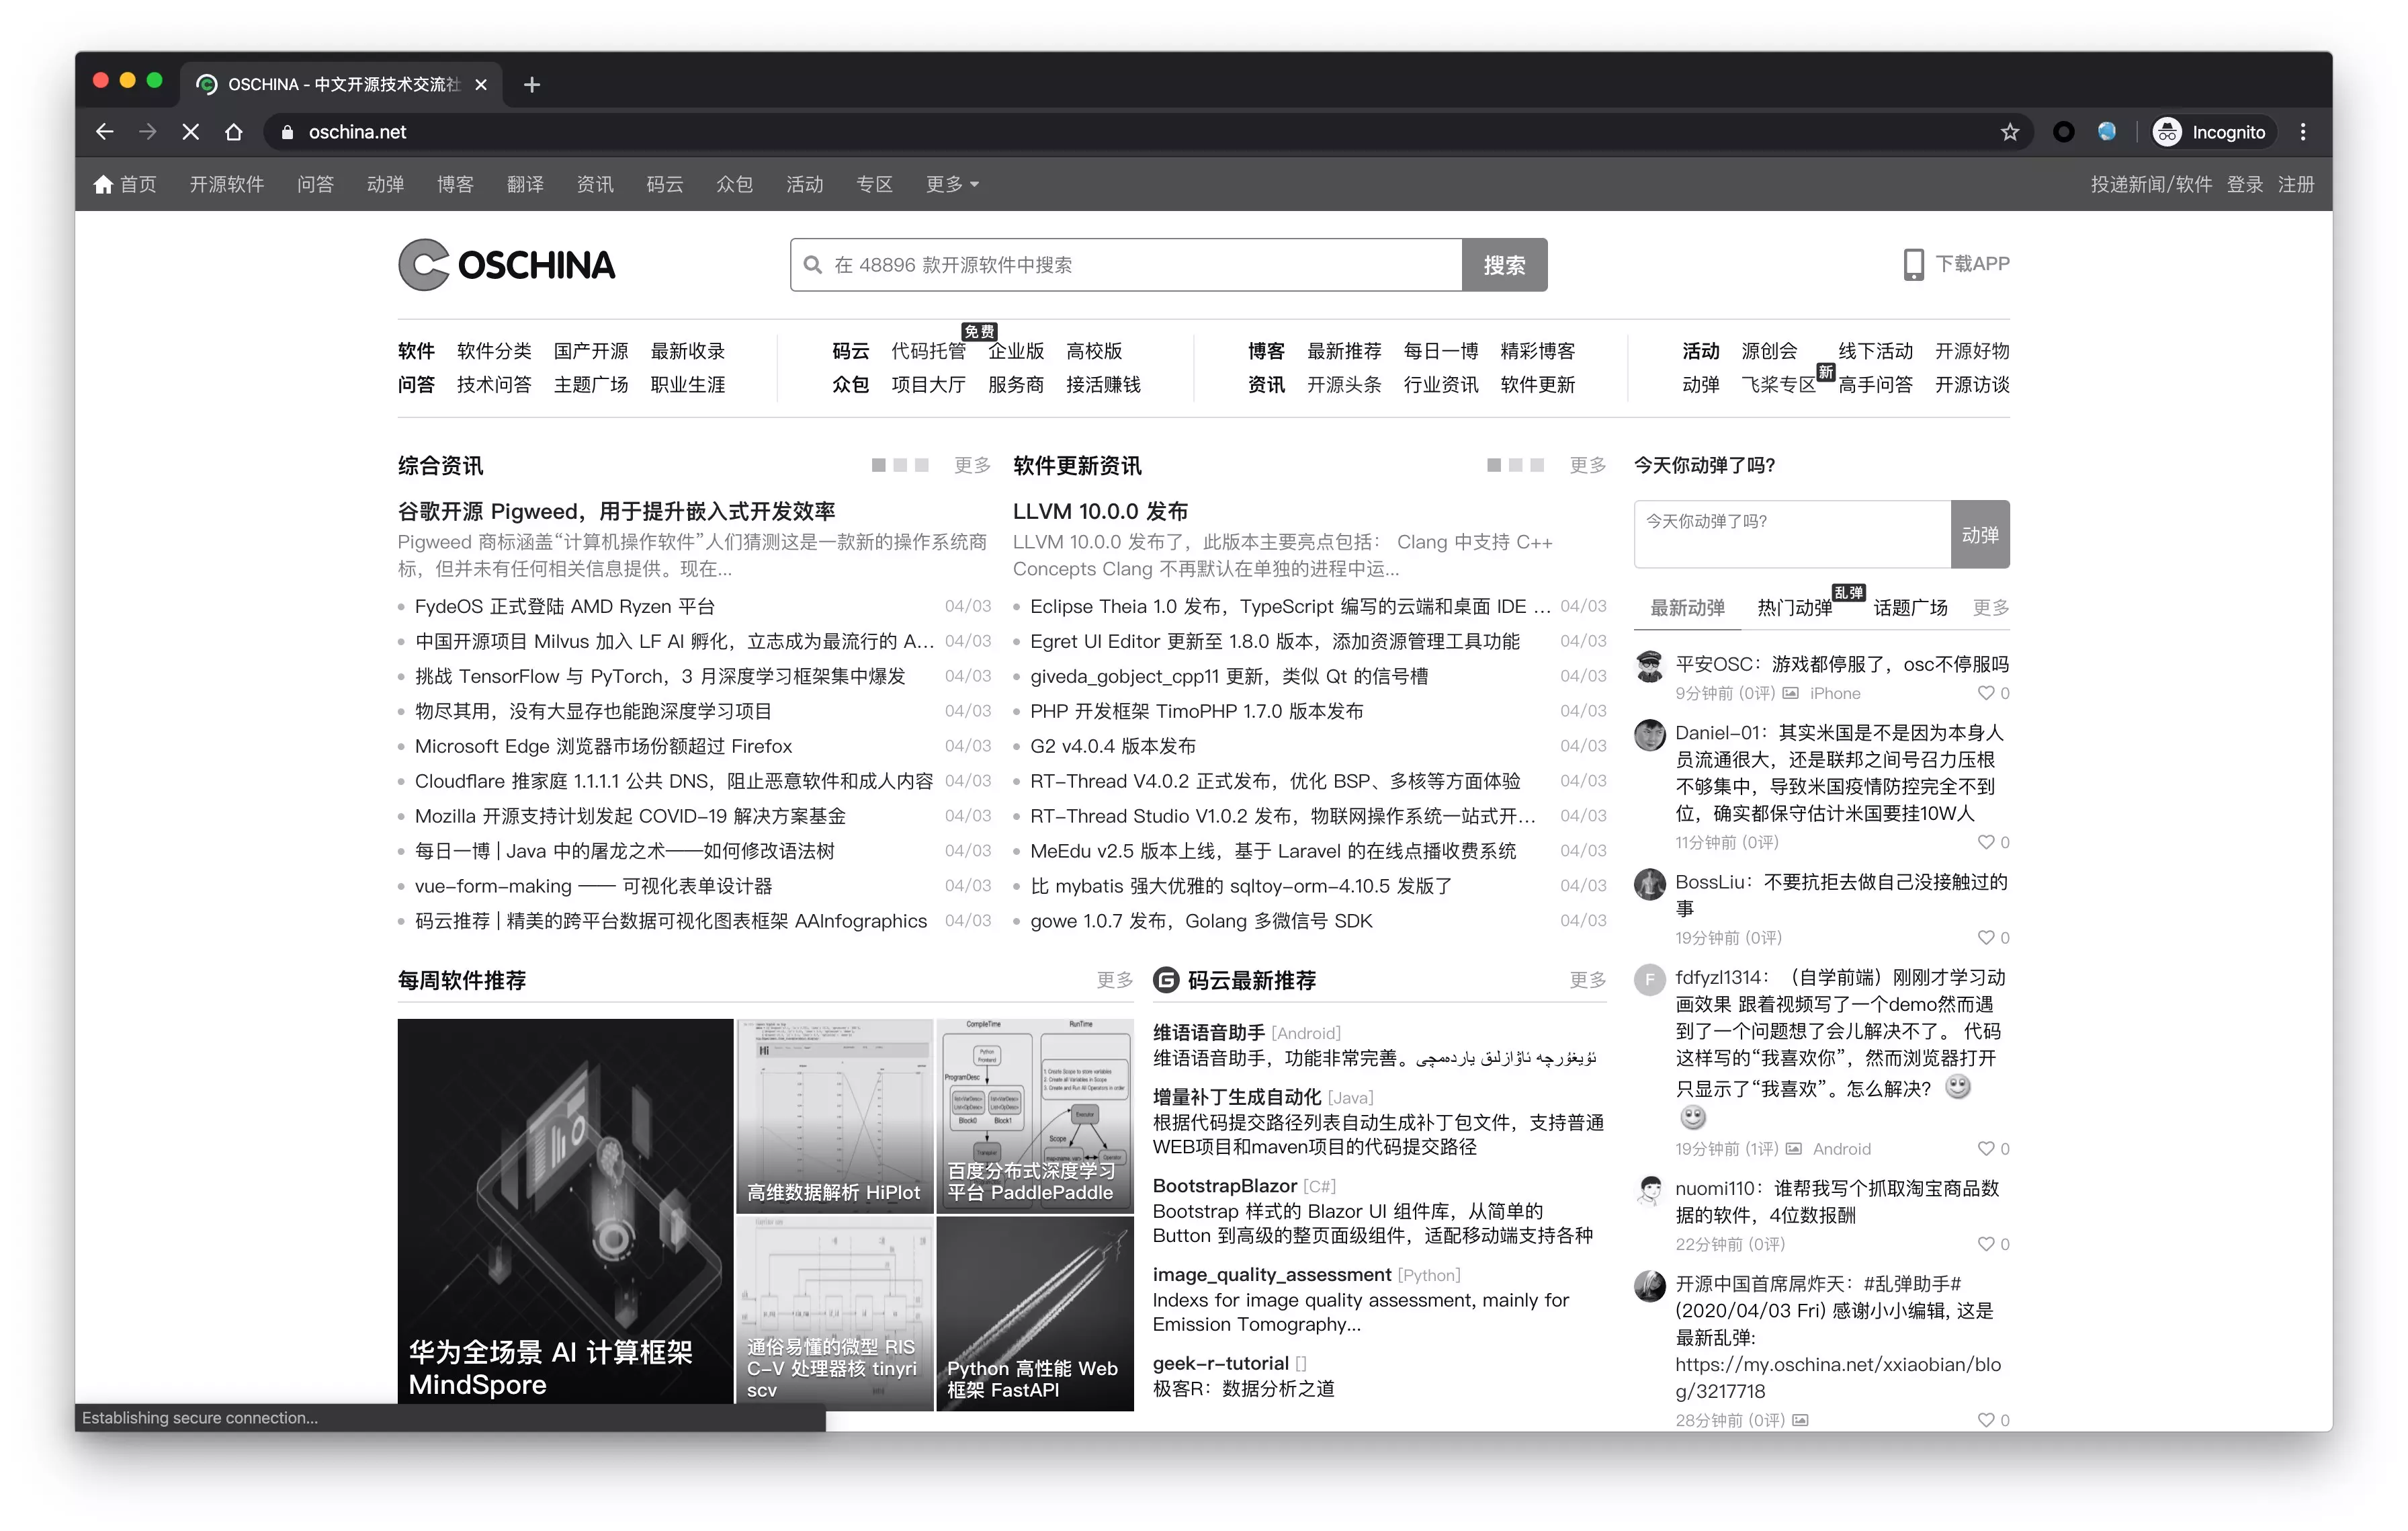The width and height of the screenshot is (2408, 1531).
Task: Open 问答 in top navigation
Action: click(x=316, y=184)
